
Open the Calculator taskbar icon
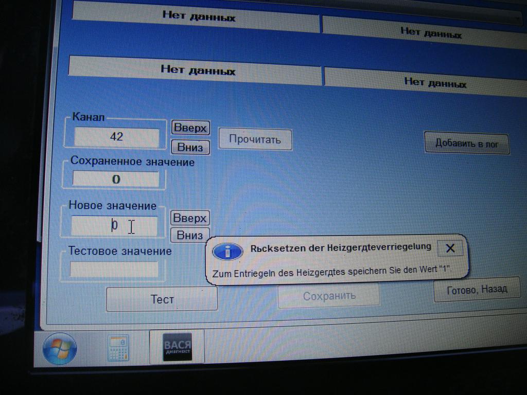(118, 349)
